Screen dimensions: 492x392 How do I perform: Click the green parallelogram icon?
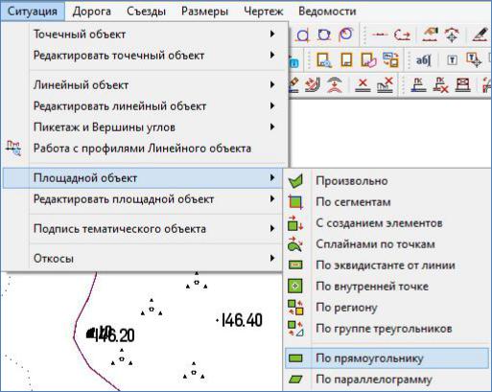point(295,380)
